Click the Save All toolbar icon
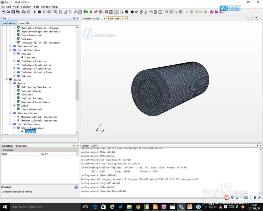 [18, 12]
